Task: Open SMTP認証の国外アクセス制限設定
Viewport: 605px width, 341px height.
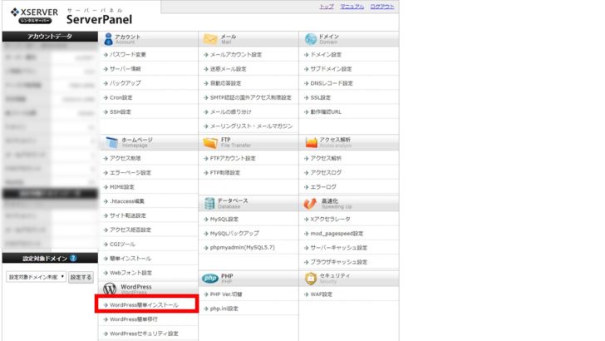Action: pos(251,97)
